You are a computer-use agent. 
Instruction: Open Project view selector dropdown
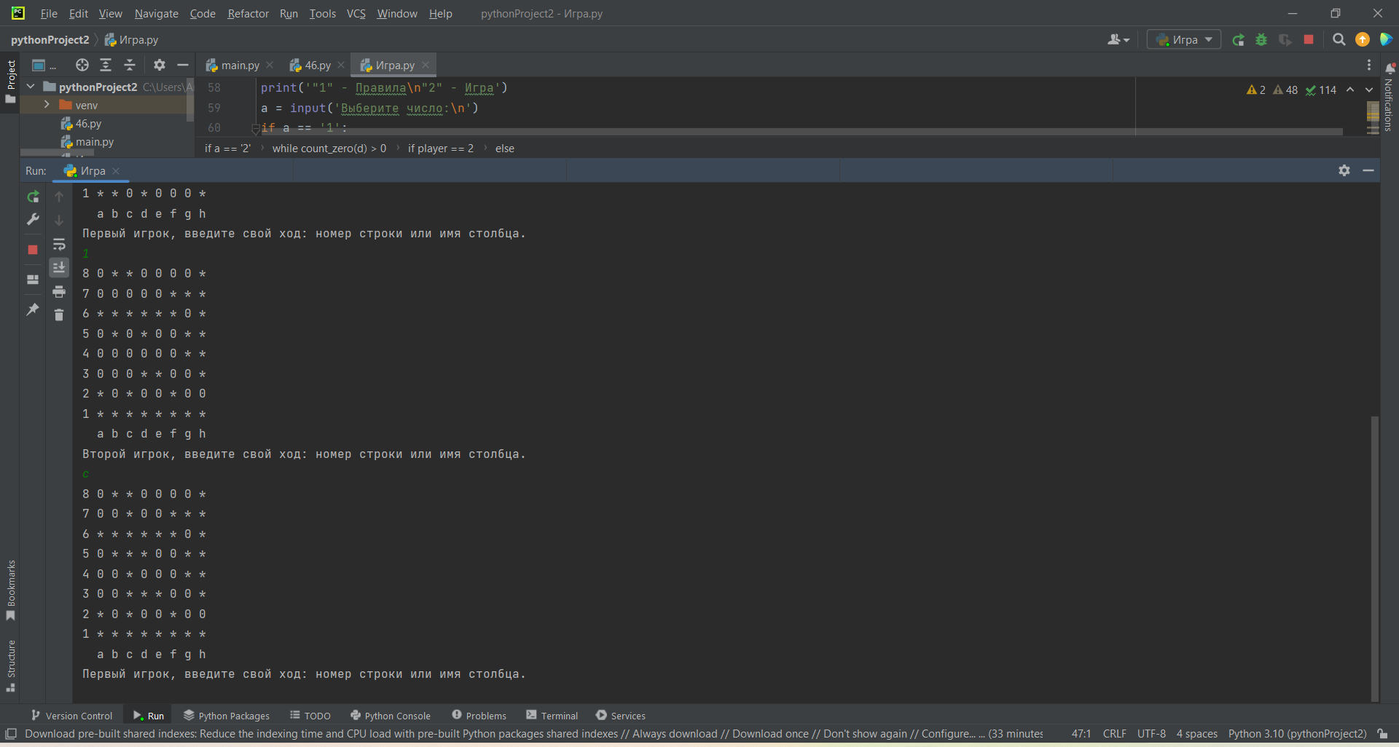click(x=44, y=65)
